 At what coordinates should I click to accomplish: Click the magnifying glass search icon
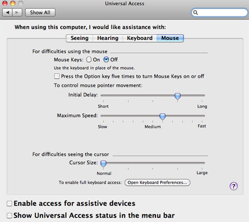[x=196, y=12]
